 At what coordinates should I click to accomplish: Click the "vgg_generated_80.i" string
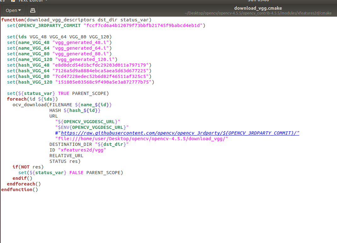click(81, 54)
